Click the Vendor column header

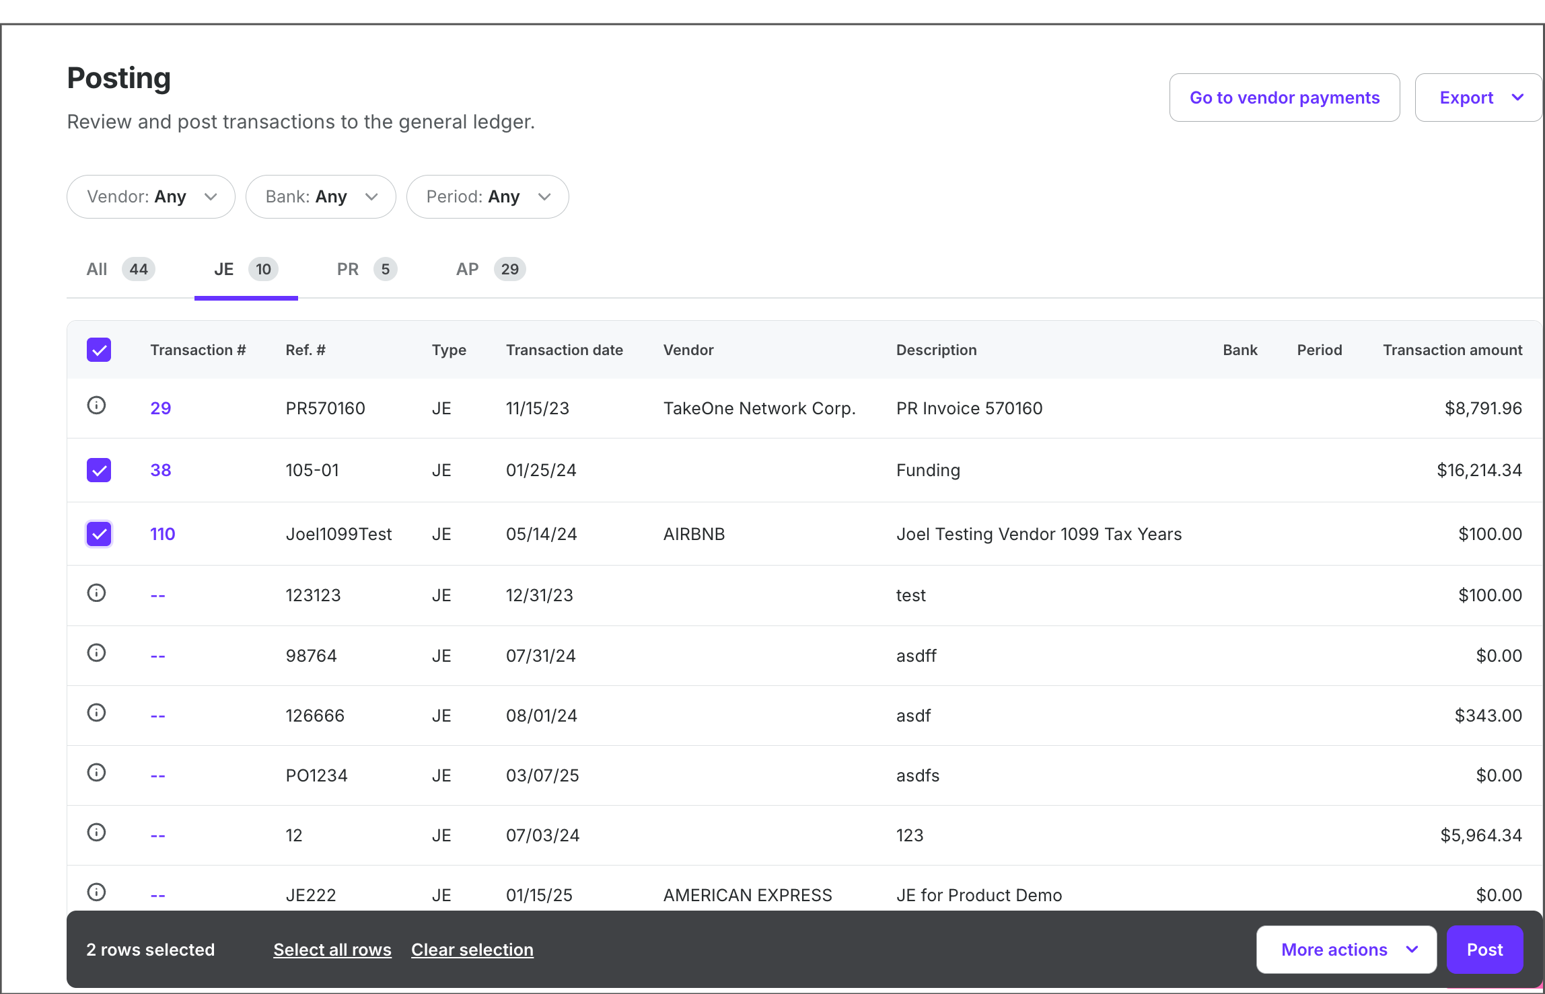(x=688, y=350)
